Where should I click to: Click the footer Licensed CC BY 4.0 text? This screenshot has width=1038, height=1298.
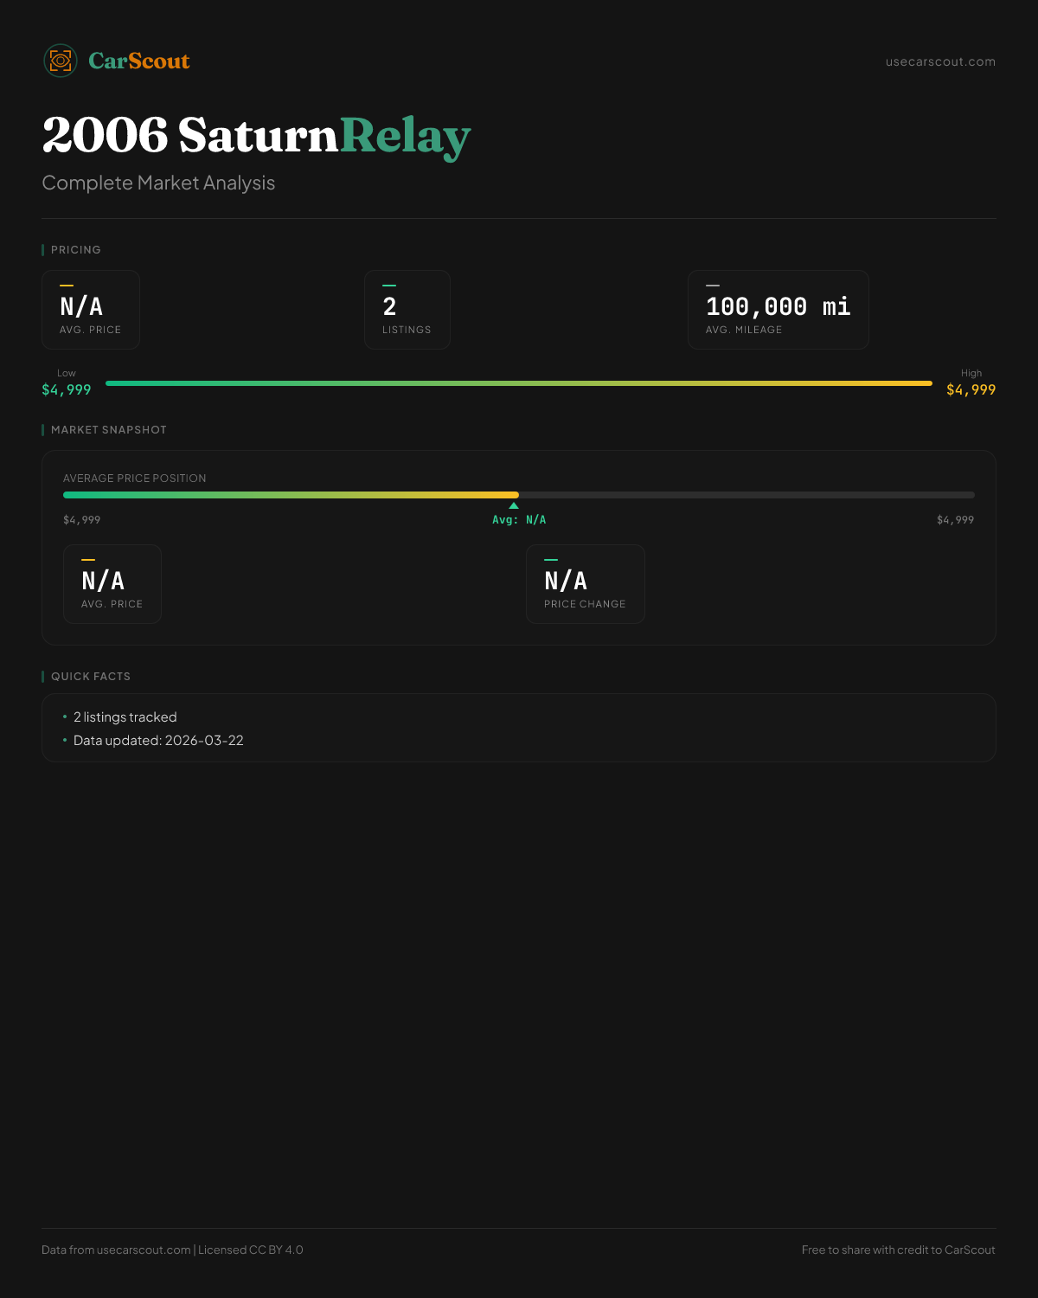(251, 1250)
